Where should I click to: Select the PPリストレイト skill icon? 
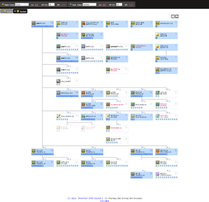[58, 93]
